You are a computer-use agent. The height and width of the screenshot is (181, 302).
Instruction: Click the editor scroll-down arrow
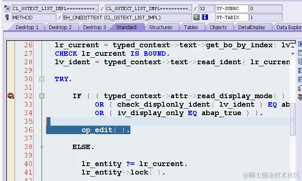coord(293,54)
